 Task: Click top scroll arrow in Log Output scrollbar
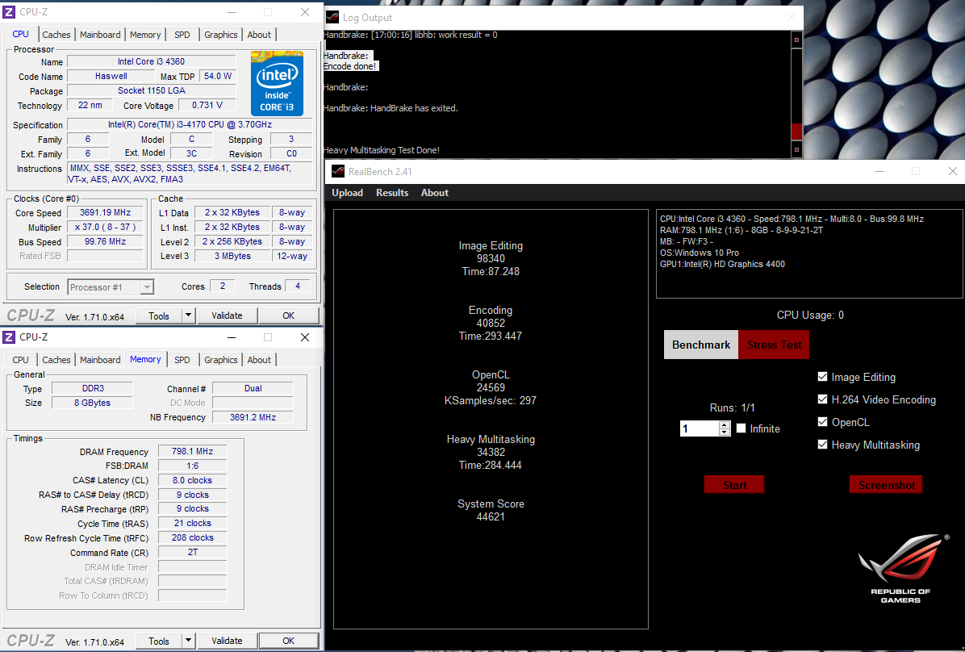pos(796,40)
